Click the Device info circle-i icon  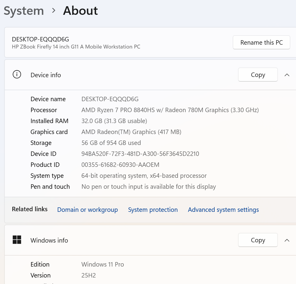coord(17,75)
